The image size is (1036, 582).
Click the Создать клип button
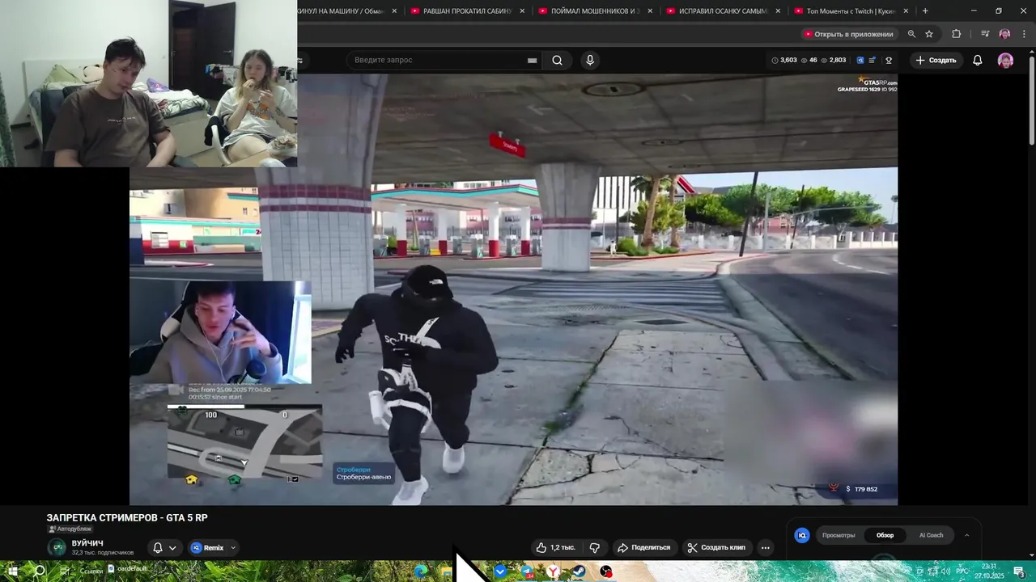[x=717, y=547]
